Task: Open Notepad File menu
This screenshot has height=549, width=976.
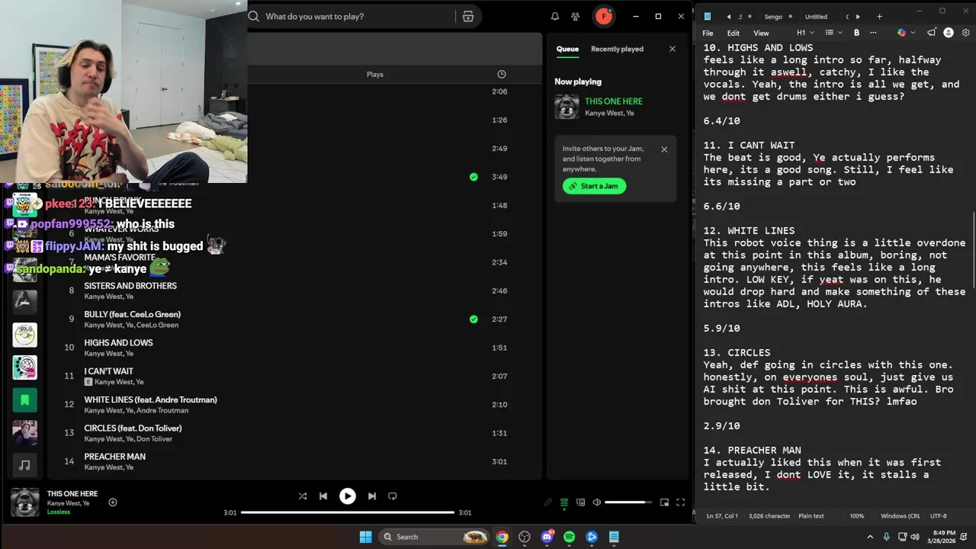Action: pyautogui.click(x=708, y=33)
